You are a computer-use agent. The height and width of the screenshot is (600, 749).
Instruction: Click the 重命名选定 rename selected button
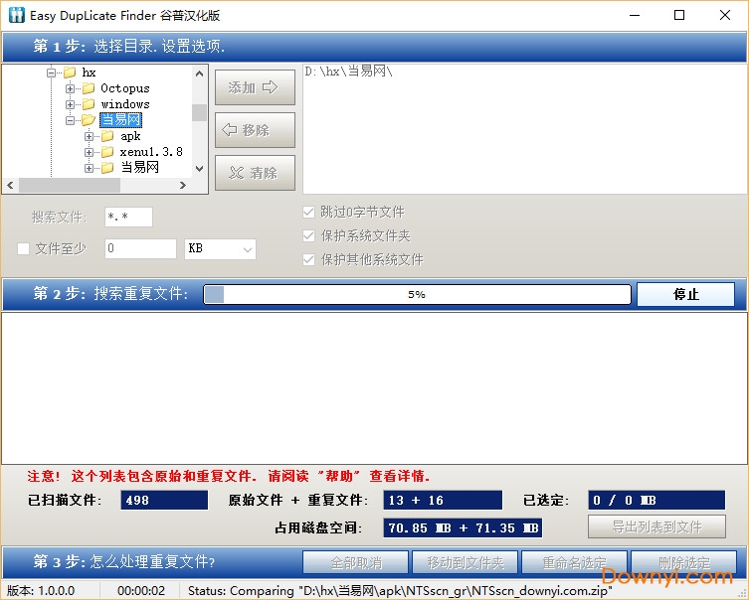(574, 563)
